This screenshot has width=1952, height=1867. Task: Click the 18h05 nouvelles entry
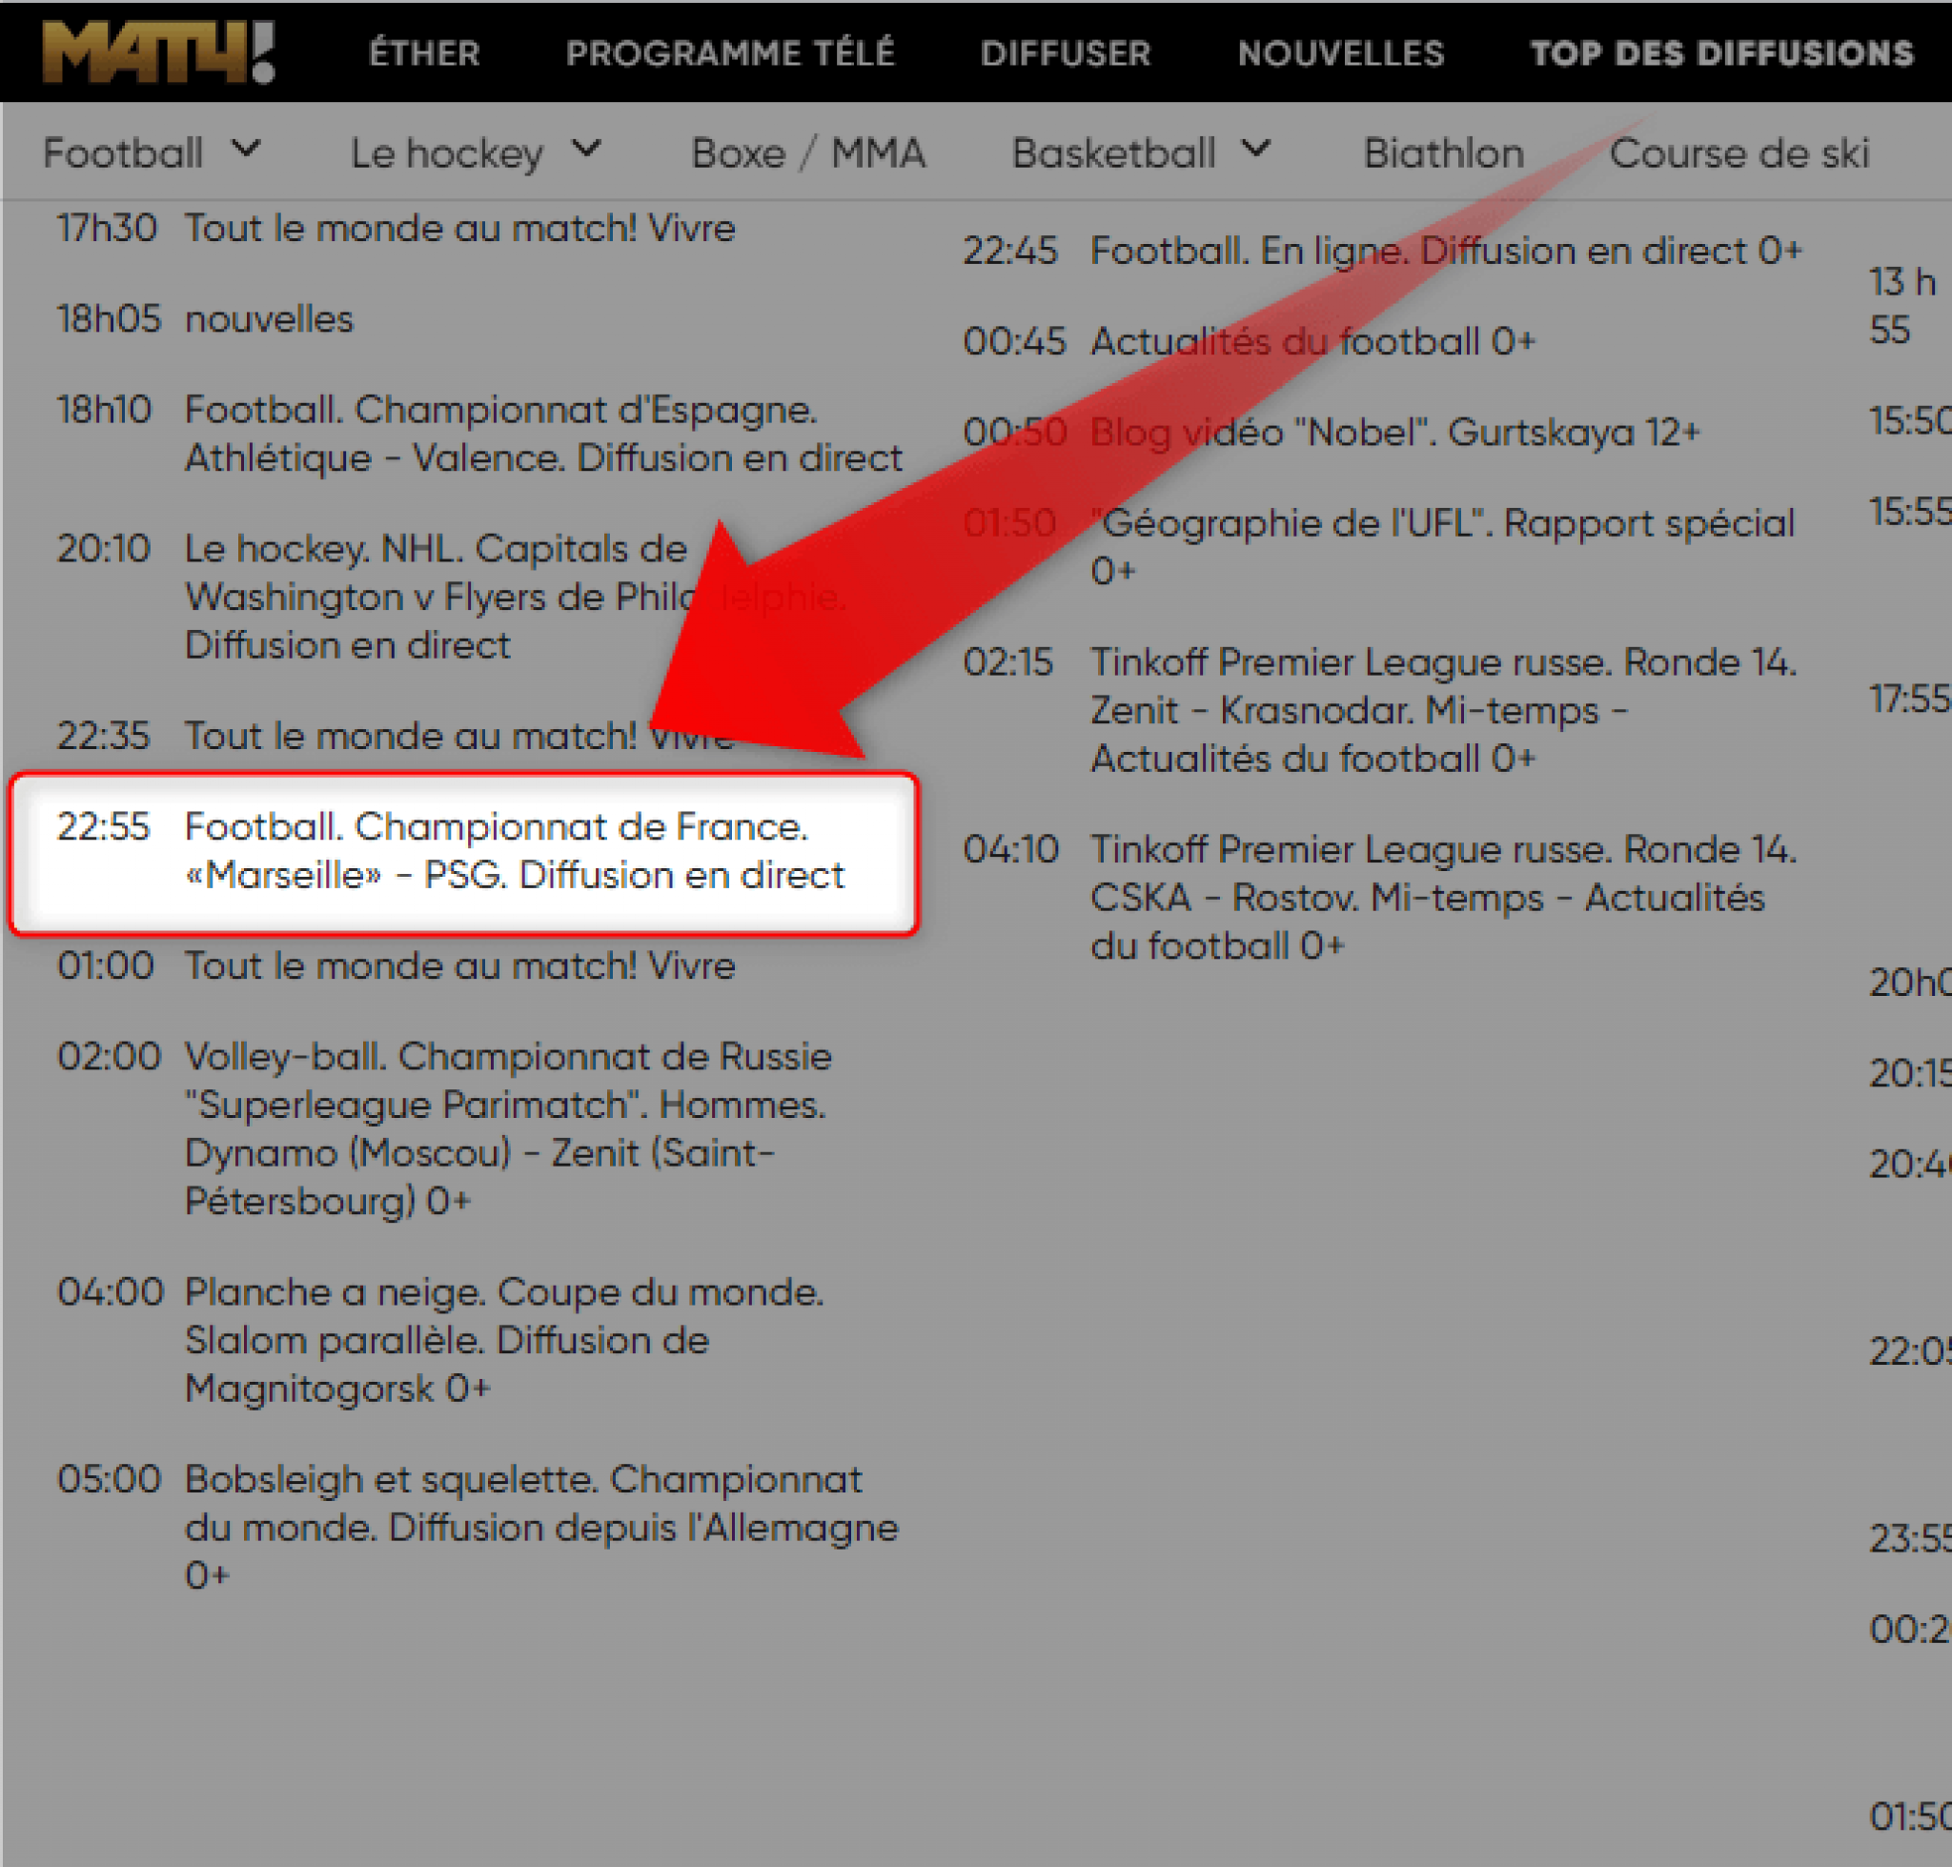coord(204,318)
